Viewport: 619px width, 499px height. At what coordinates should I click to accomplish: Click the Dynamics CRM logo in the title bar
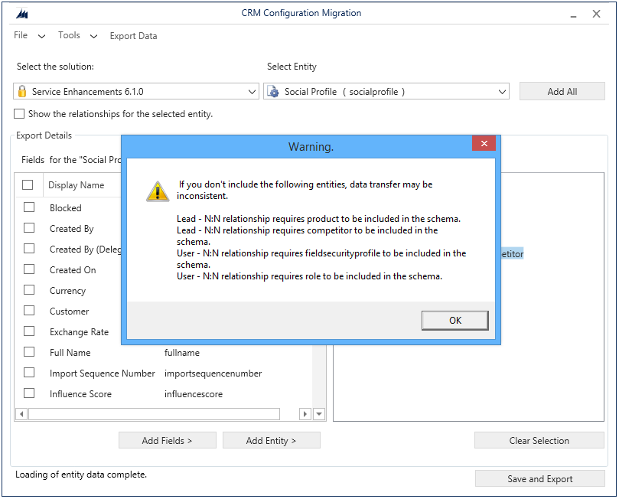(x=22, y=13)
